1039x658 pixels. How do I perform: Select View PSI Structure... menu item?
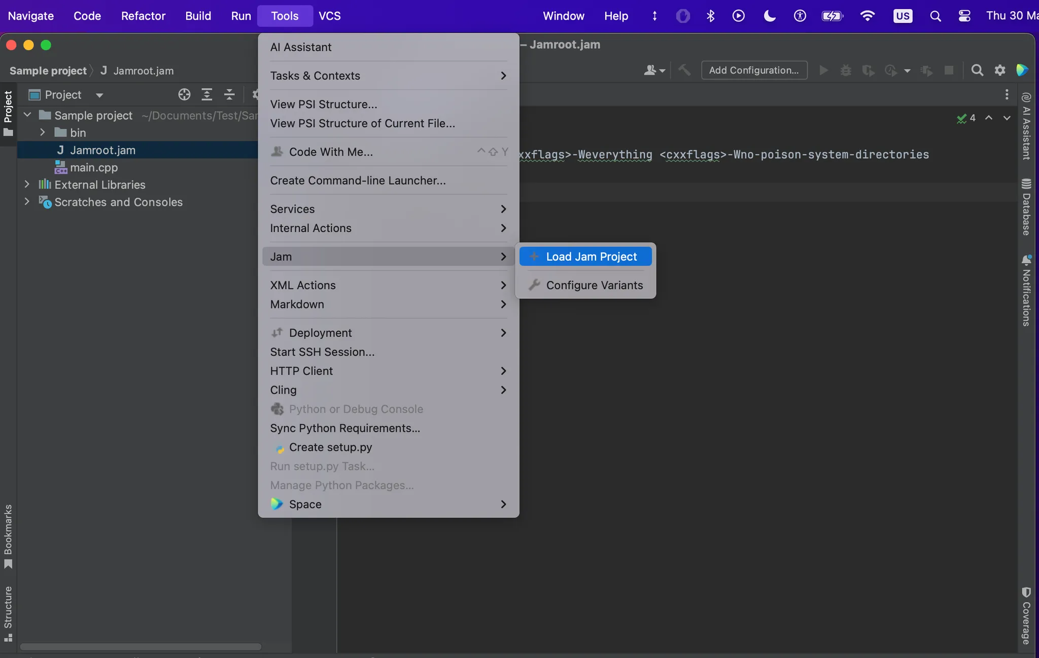click(388, 104)
